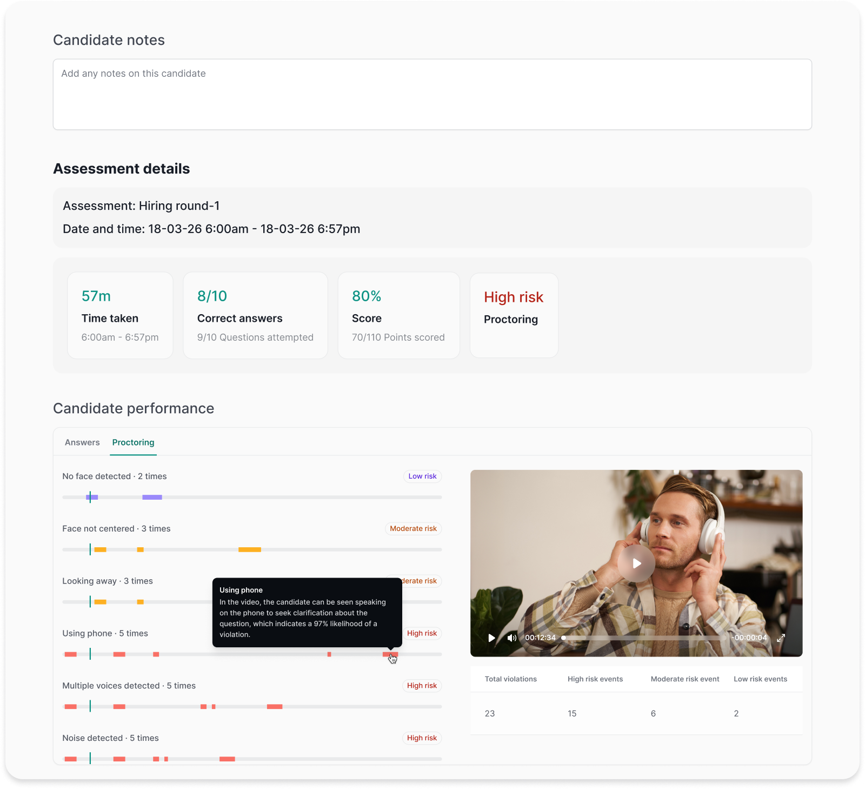Viewport: 865px width, 789px height.
Task: Switch to the Answers tab
Action: pos(82,442)
